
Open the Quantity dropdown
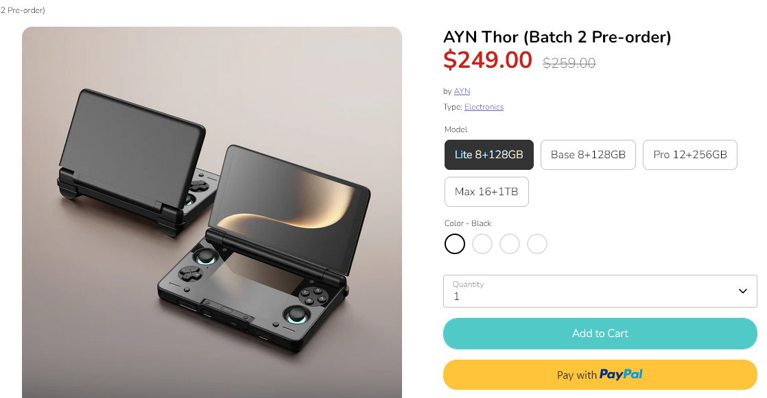pos(600,291)
